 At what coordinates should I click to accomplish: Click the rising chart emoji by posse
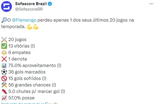[4, 98]
